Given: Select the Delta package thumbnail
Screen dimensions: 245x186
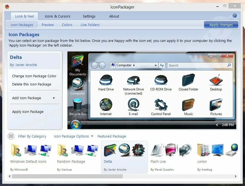Looking at the screenshot, I should click(x=124, y=157).
